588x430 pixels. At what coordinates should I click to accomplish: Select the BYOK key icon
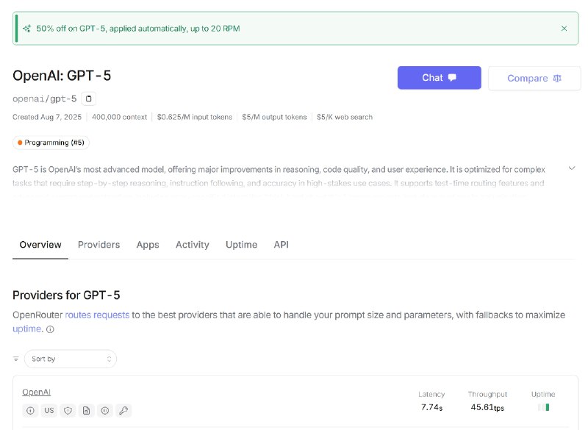pos(123,410)
